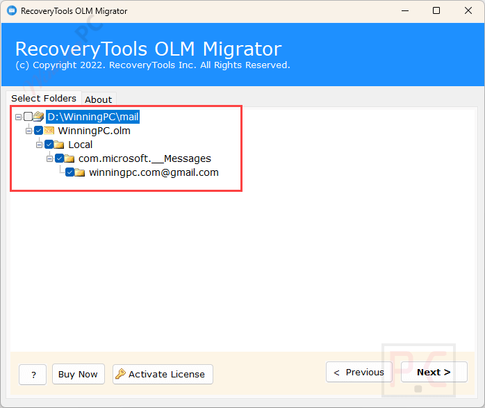Select the winningpc.com@gmail.com folder label

click(154, 172)
